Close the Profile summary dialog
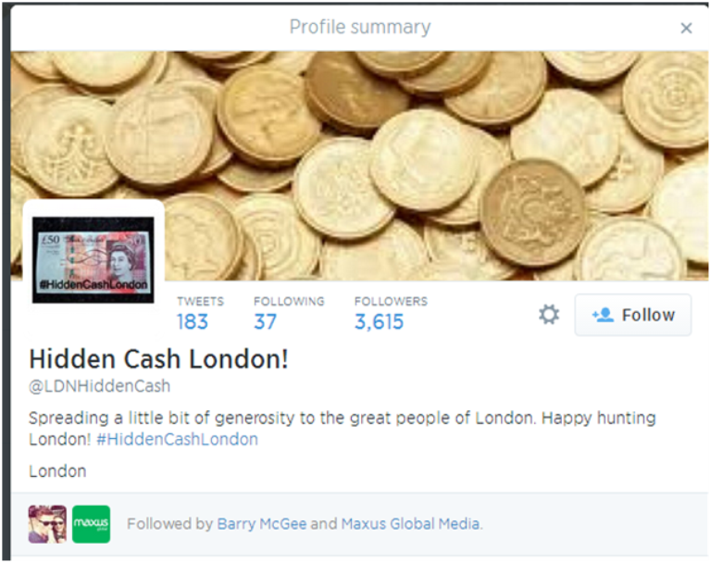 click(687, 28)
